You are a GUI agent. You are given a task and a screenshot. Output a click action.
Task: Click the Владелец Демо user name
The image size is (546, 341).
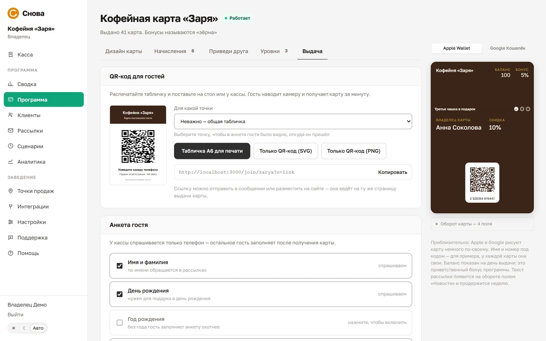tap(27, 305)
